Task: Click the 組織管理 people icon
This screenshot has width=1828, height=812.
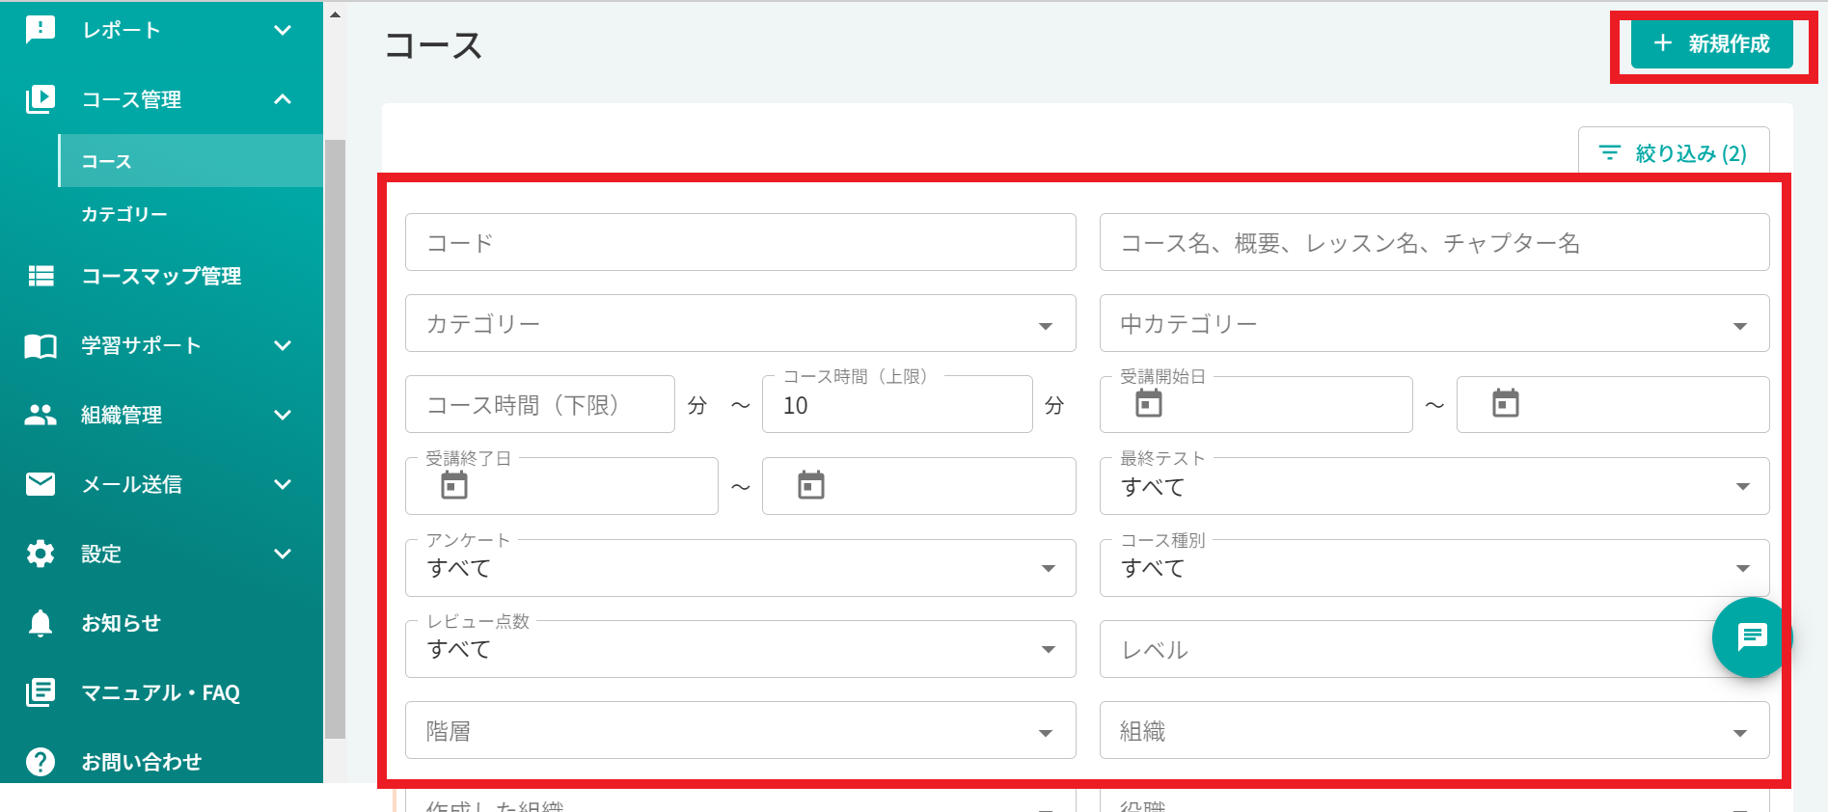Action: coord(41,415)
